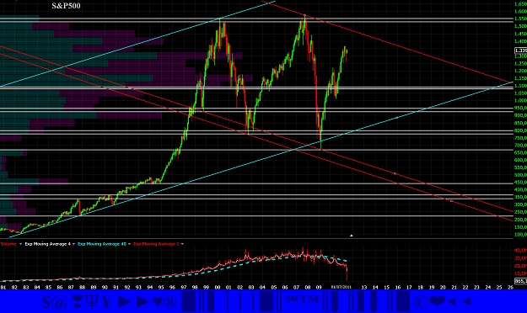Viewport: 527px width, 313px height.
Task: Click year label 26 on the time axis
Action: tap(510, 287)
